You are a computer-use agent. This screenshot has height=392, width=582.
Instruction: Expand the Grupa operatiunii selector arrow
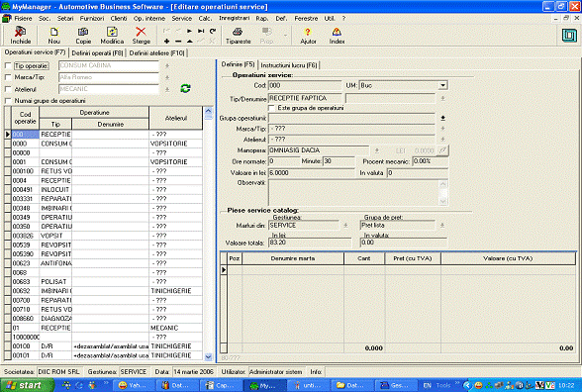(442, 118)
